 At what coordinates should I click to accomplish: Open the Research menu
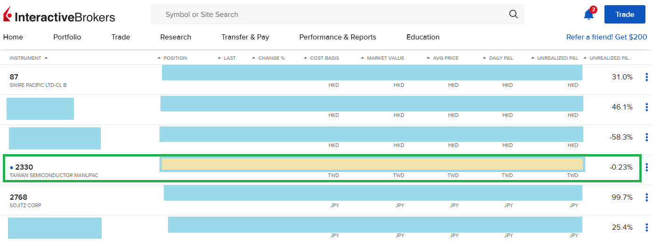[176, 37]
